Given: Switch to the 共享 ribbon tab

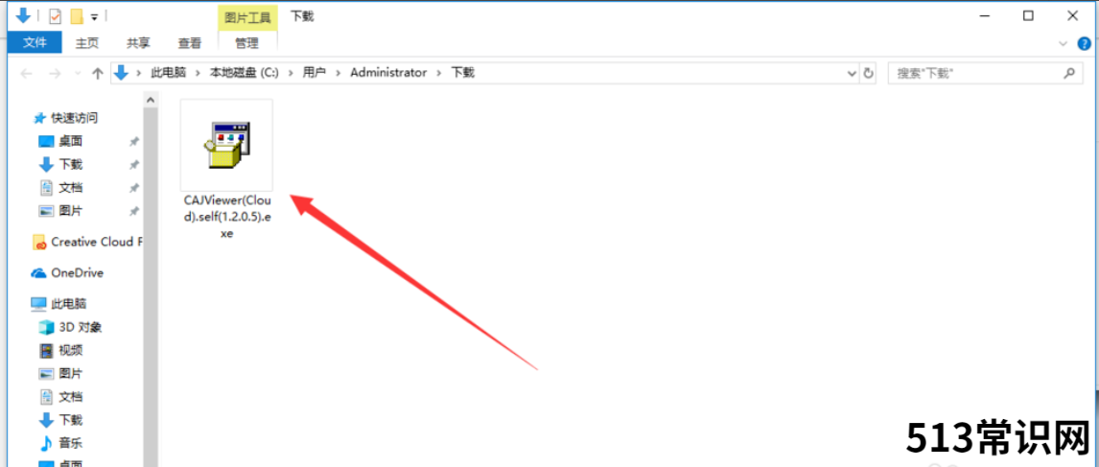Looking at the screenshot, I should pyautogui.click(x=138, y=43).
